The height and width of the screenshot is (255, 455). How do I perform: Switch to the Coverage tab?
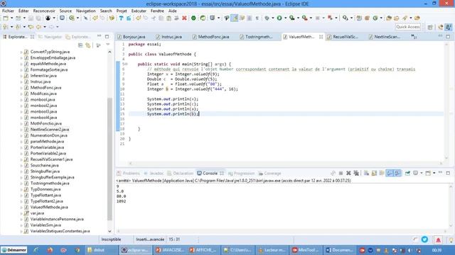pyautogui.click(x=270, y=173)
